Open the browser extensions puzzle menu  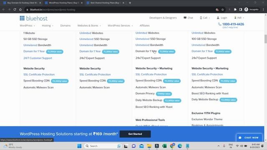(235, 10)
